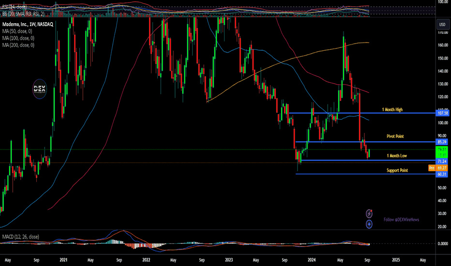This screenshot has width=451, height=266.
Task: Click the 1 Month Low label
Action: click(397, 156)
